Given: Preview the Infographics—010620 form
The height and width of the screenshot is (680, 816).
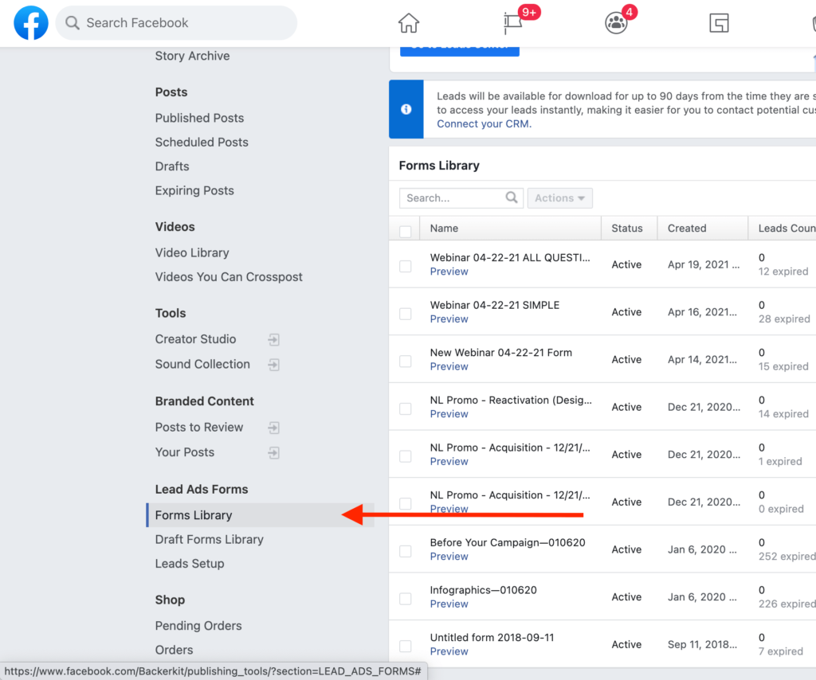Looking at the screenshot, I should [x=449, y=604].
